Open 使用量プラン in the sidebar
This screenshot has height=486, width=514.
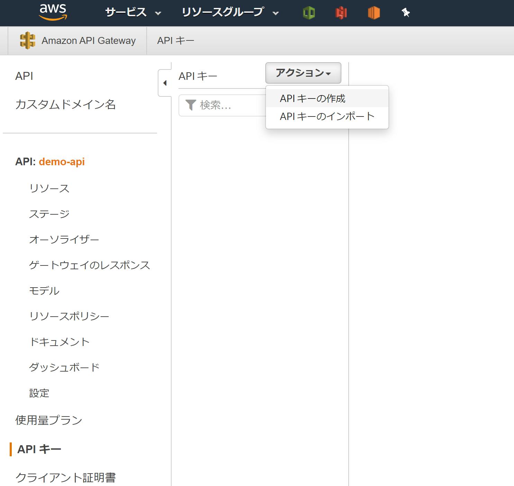[x=49, y=420]
